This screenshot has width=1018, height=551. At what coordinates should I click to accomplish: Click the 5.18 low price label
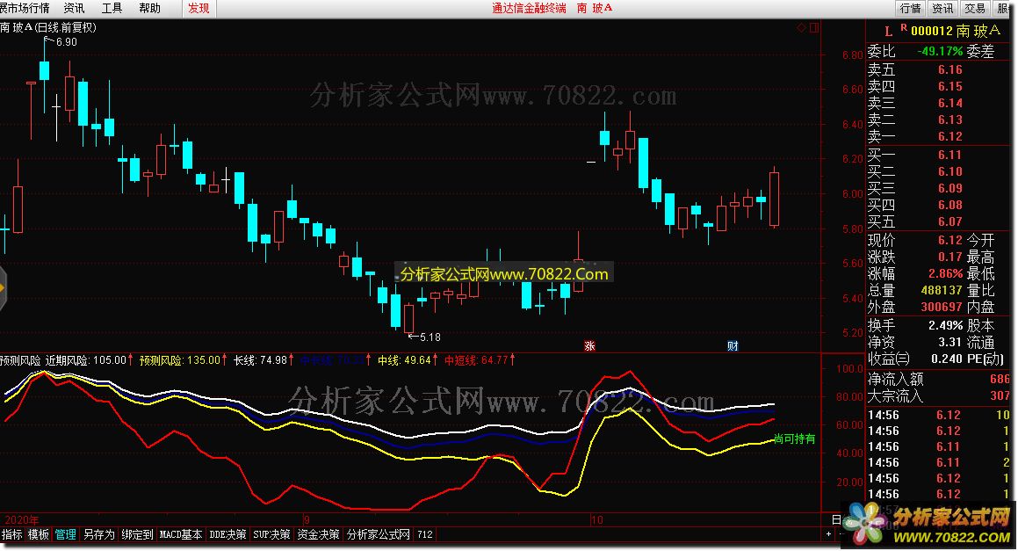click(430, 337)
